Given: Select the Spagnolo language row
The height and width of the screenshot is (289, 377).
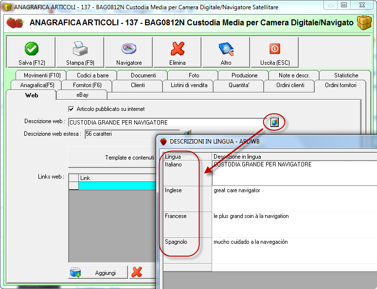Looking at the screenshot, I should pyautogui.click(x=188, y=250).
